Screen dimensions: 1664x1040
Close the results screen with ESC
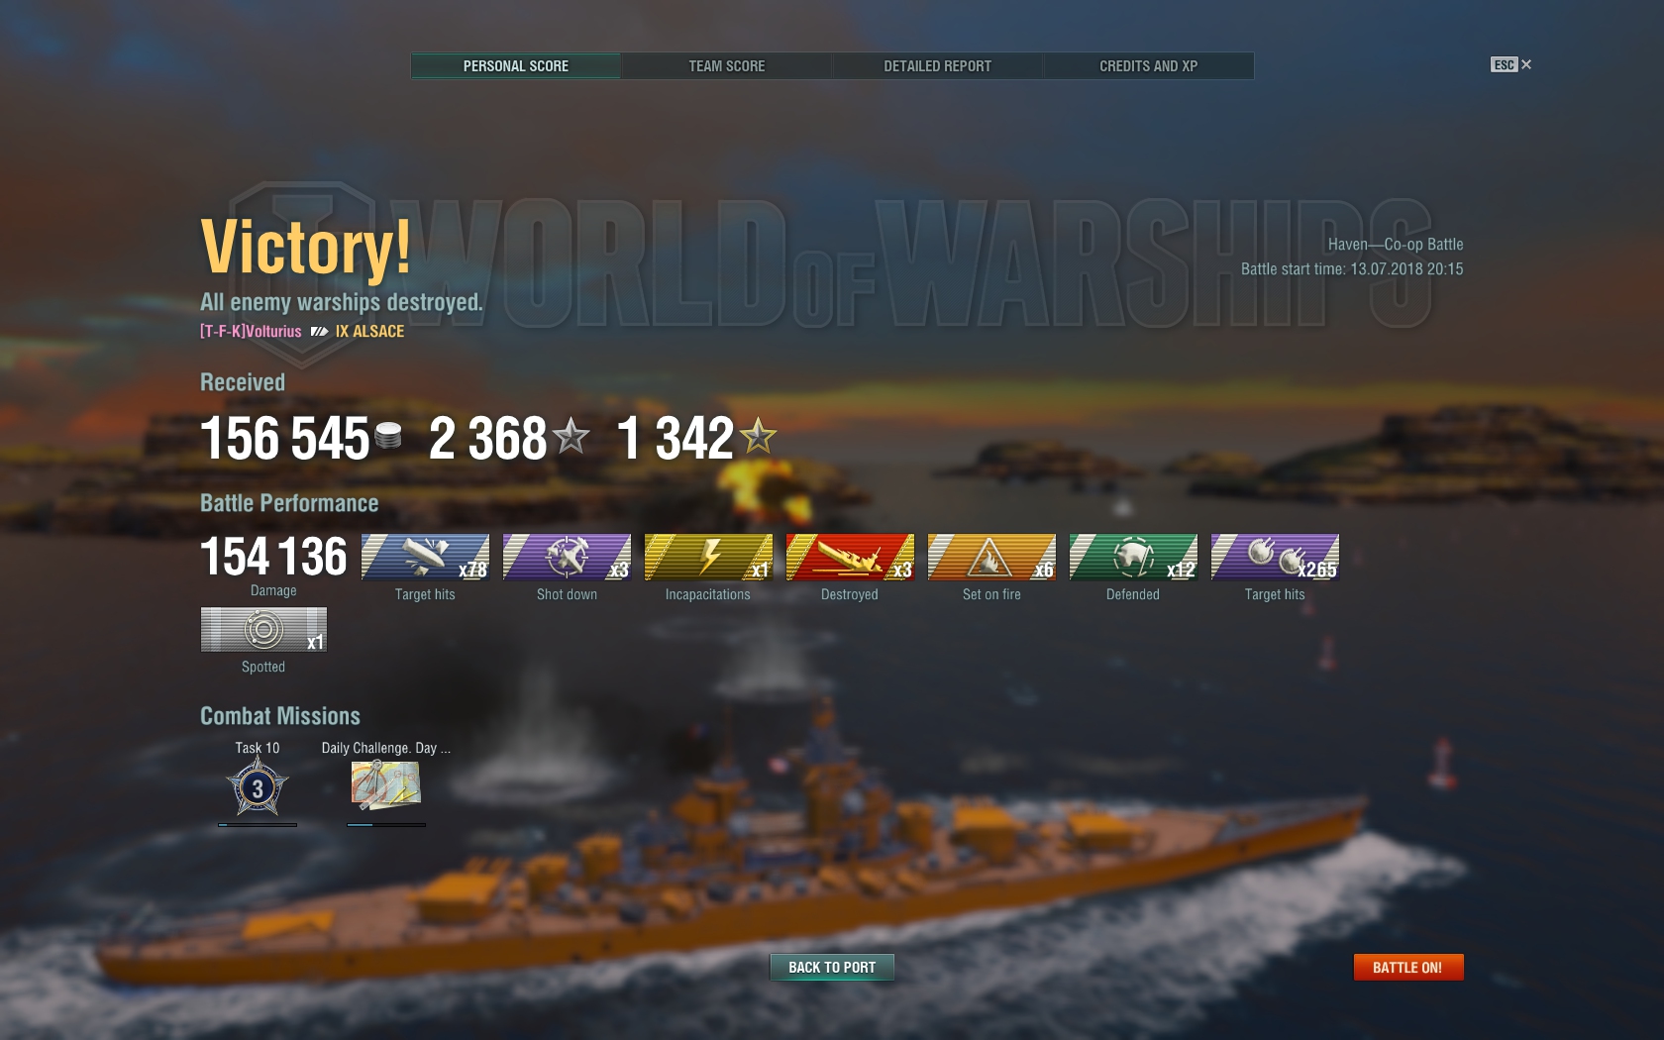click(x=1510, y=64)
